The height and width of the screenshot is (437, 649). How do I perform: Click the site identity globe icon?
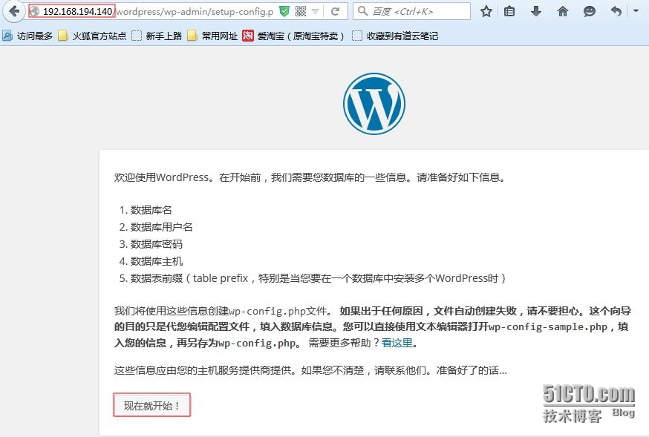pyautogui.click(x=35, y=11)
